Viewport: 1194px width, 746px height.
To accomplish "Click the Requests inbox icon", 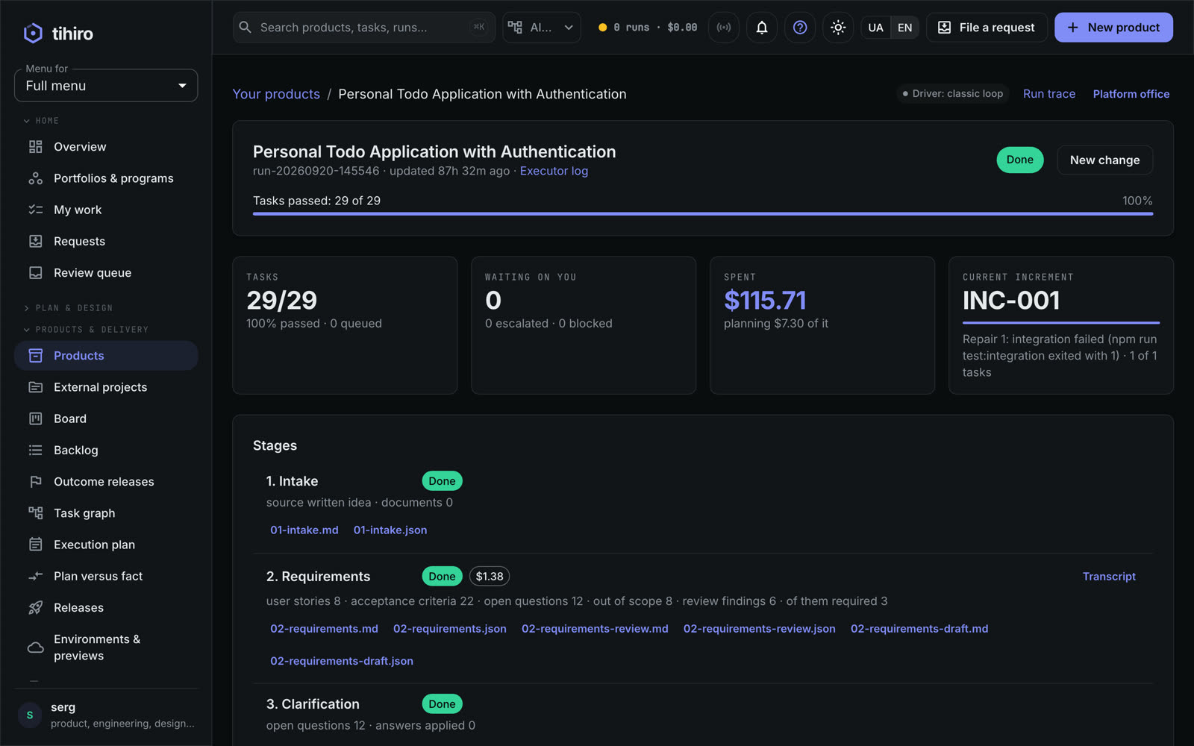I will pyautogui.click(x=35, y=241).
